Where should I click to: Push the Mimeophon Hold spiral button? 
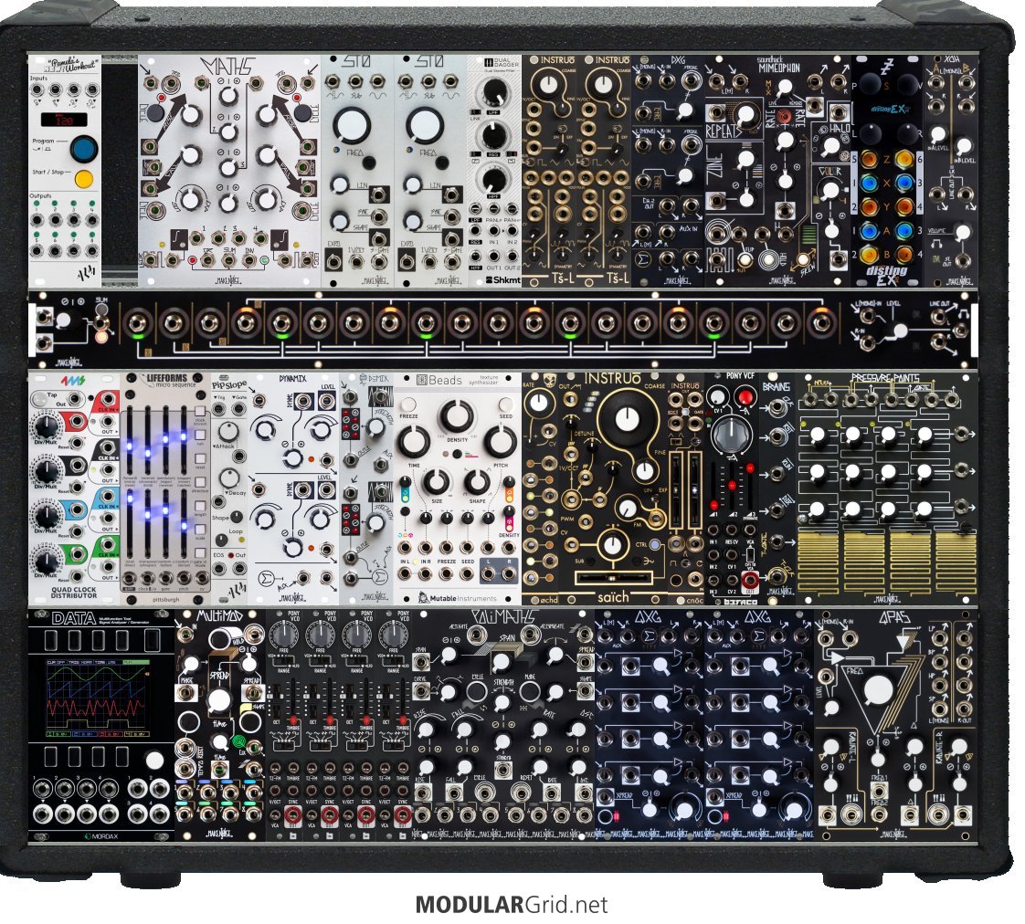coord(768,260)
